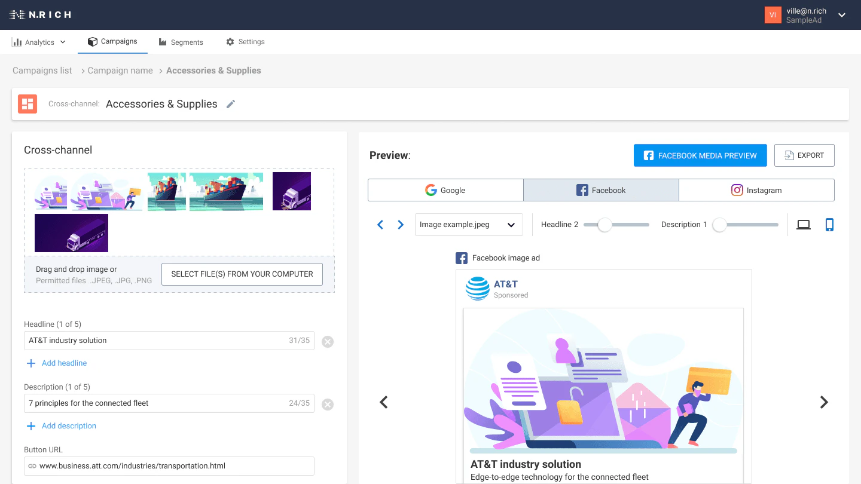Clear the headline using its x icon
The height and width of the screenshot is (484, 861).
(328, 341)
